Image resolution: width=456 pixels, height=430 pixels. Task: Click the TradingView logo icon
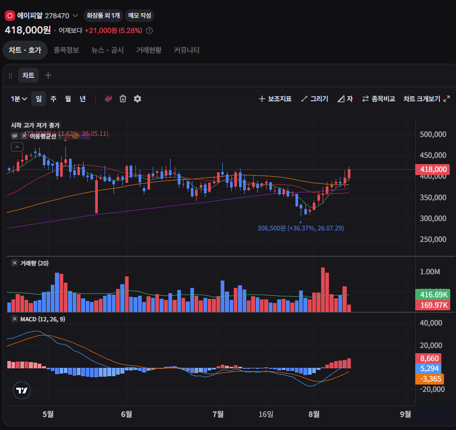[x=22, y=390]
